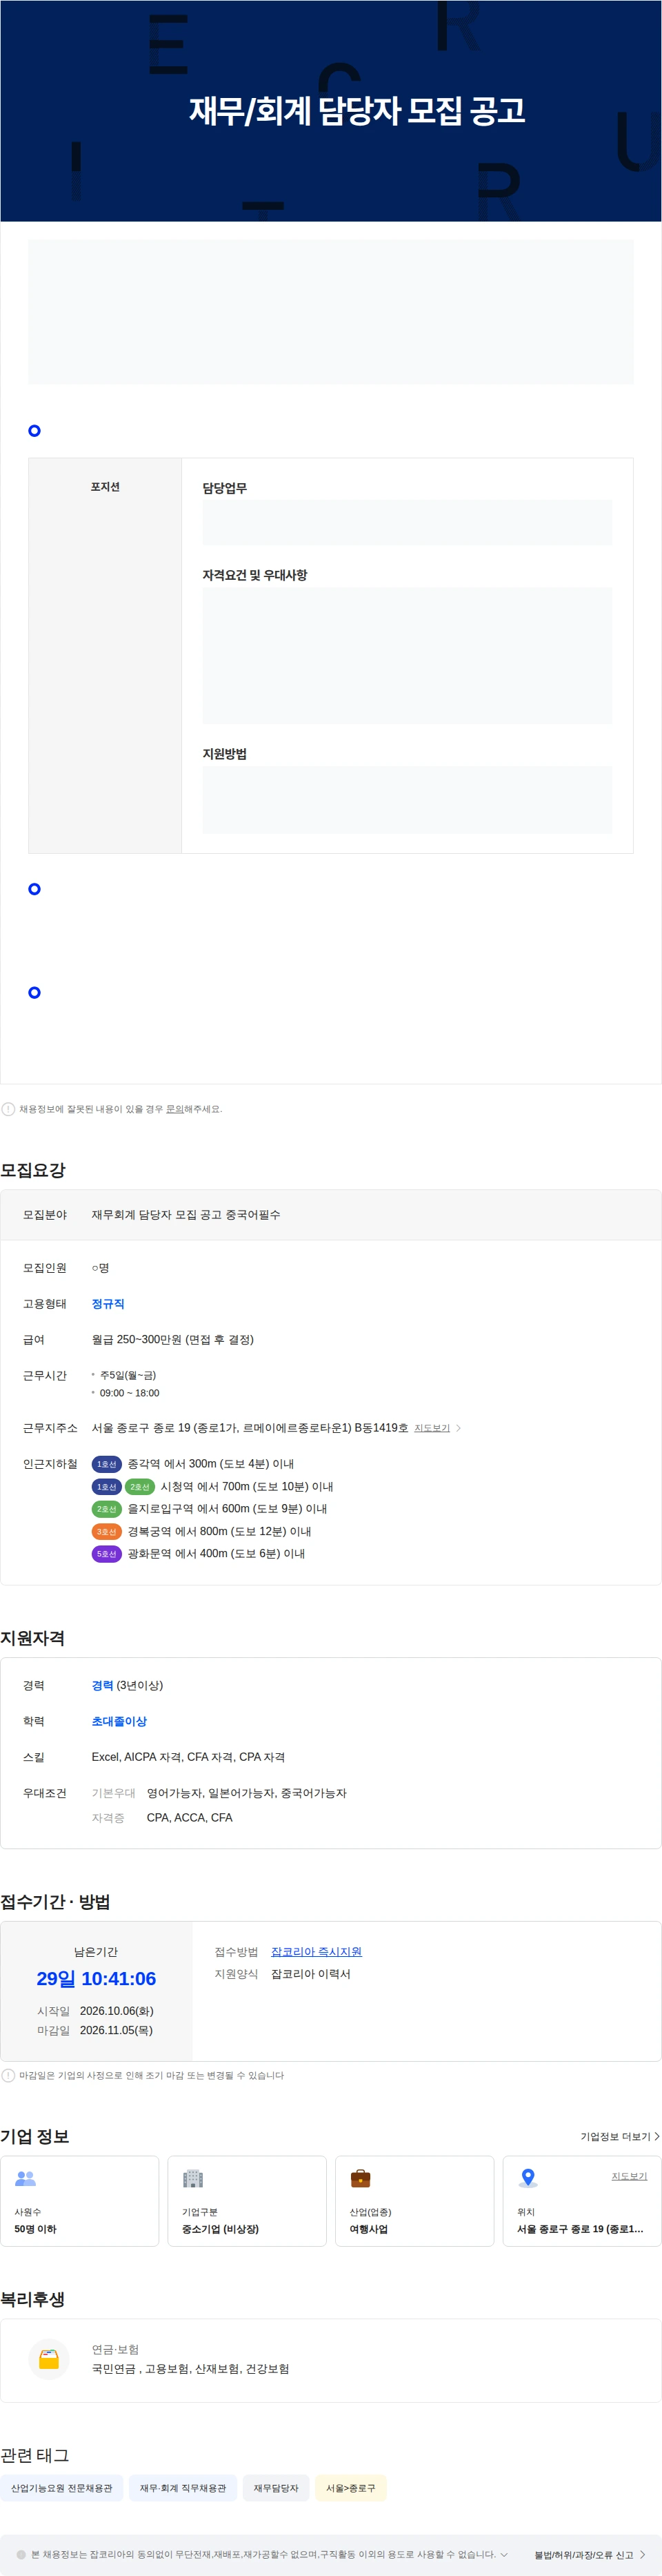The image size is (662, 2576).
Task: Open the 문의 link under the posting
Action: pyautogui.click(x=174, y=1109)
